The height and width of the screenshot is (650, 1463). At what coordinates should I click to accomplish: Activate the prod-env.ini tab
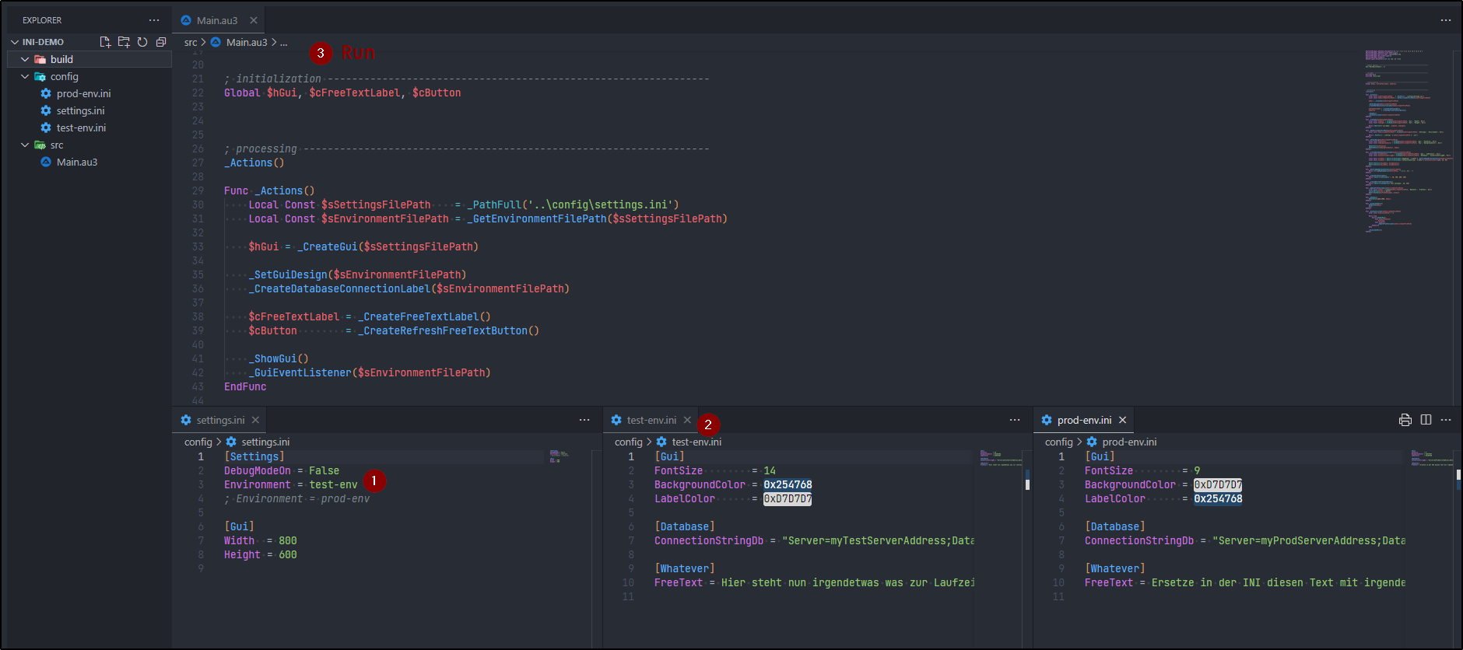pyautogui.click(x=1083, y=420)
